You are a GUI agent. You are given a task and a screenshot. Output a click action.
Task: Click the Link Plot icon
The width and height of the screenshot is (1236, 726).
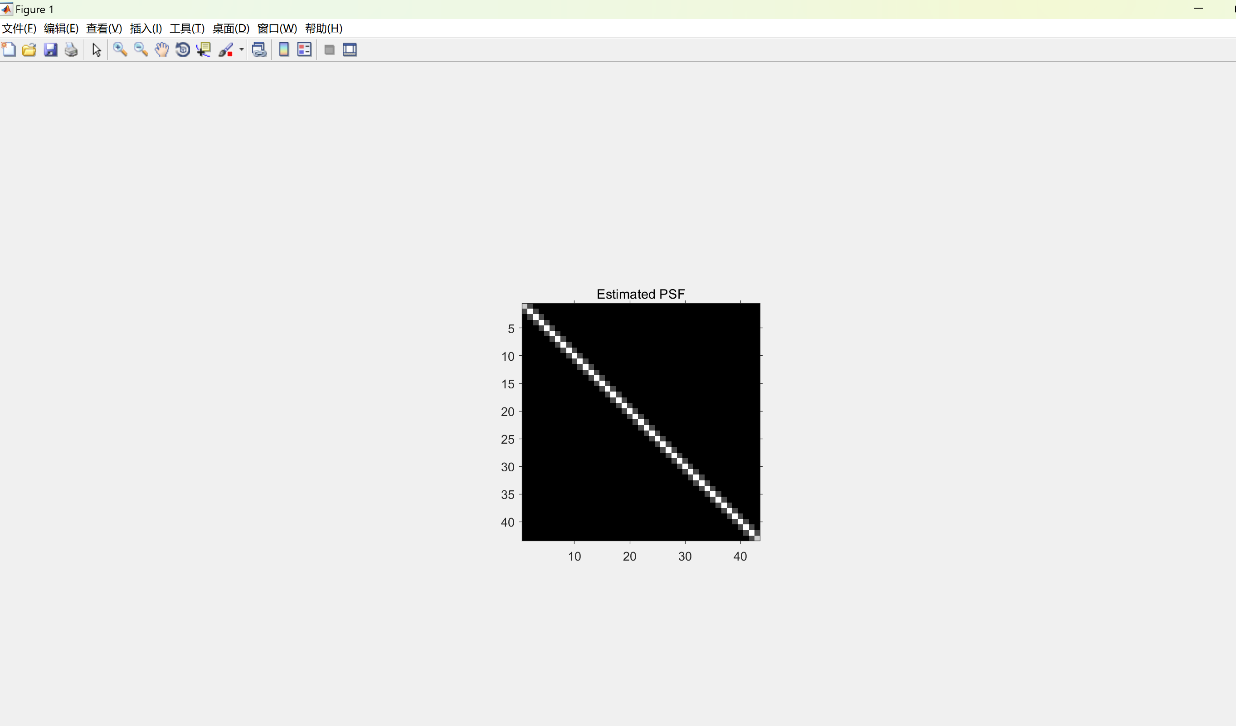pos(259,49)
